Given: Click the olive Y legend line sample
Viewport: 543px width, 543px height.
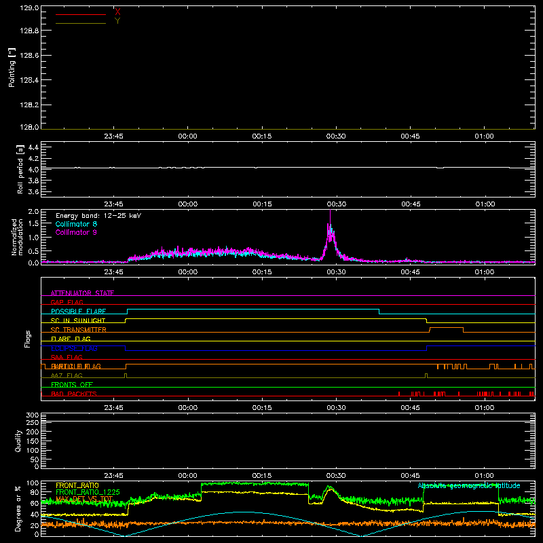Looking at the screenshot, I should [x=81, y=24].
